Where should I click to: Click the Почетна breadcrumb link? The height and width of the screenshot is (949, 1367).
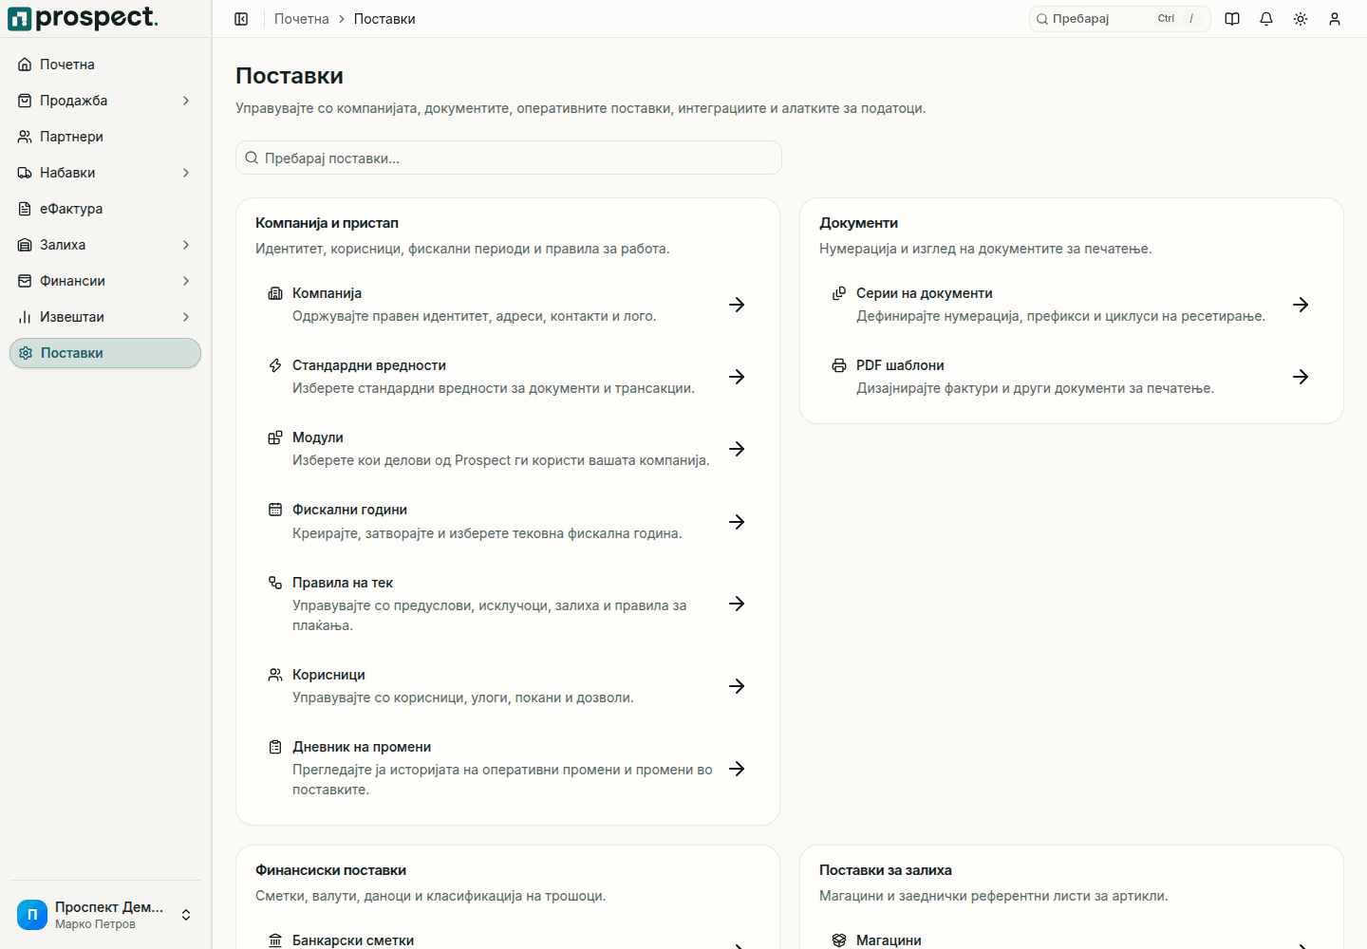[302, 19]
